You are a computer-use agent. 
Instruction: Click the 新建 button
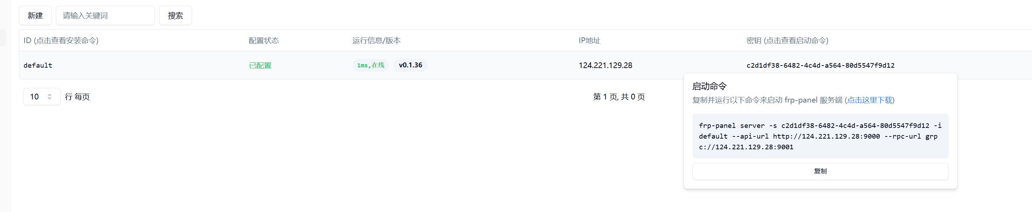(x=35, y=16)
